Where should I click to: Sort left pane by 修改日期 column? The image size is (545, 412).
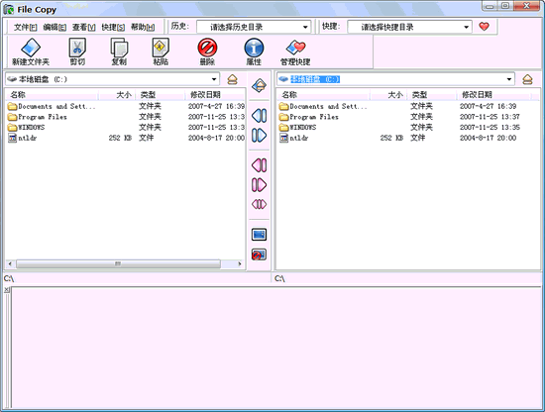point(215,94)
